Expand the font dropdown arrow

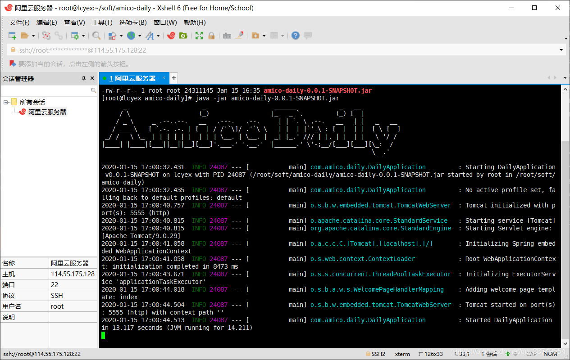(158, 36)
